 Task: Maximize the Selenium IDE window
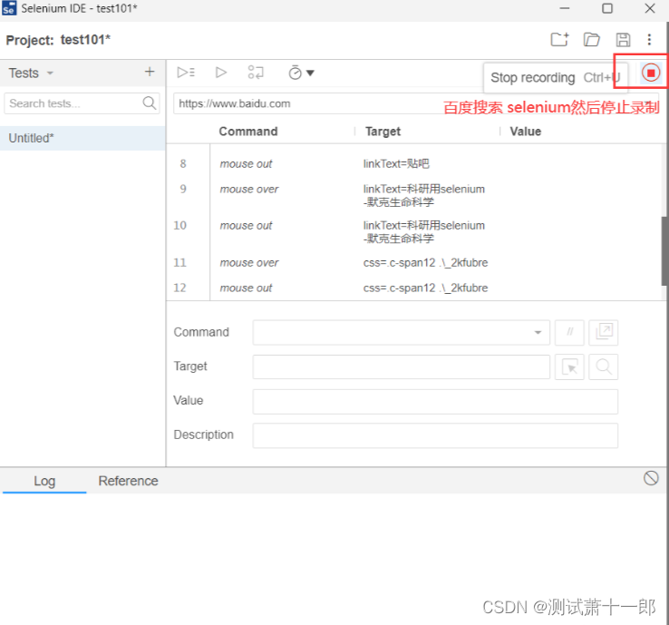(606, 8)
